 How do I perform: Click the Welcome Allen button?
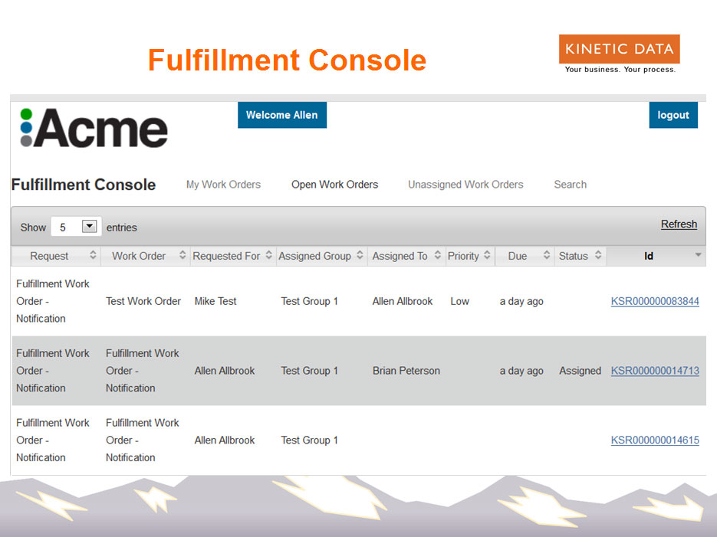pos(282,115)
